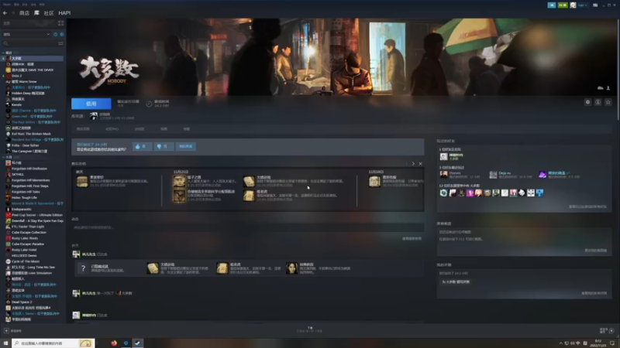Show next post-game summary page
Screen dimensions: 620x348
coord(413,164)
